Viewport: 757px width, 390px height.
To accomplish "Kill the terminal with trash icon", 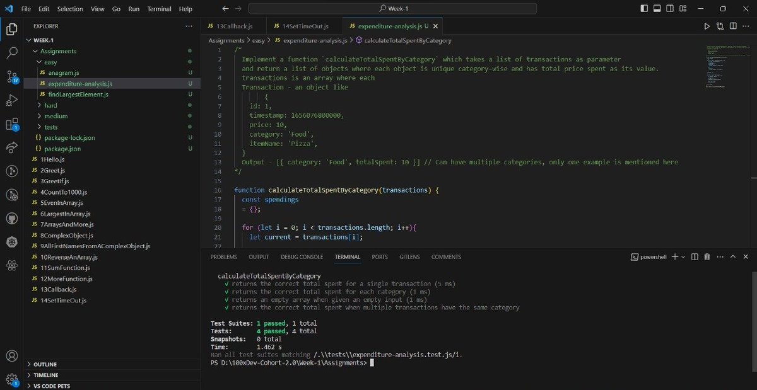I will (707, 257).
